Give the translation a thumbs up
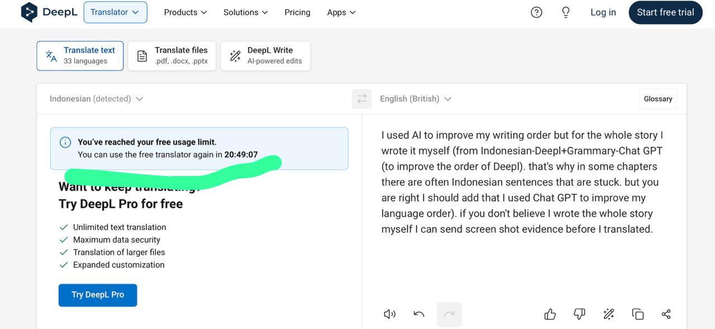715x329 pixels. pyautogui.click(x=550, y=314)
